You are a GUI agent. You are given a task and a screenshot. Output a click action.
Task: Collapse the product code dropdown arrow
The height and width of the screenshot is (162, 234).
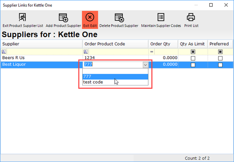click(x=145, y=65)
